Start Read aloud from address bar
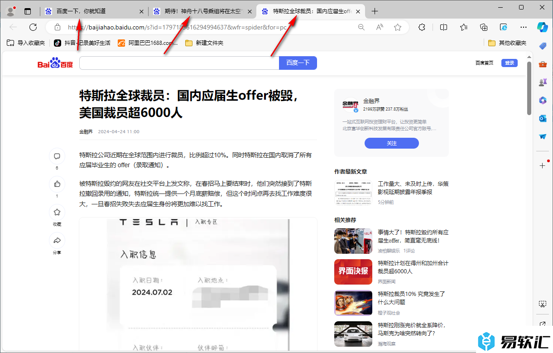This screenshot has width=553, height=353. click(x=380, y=27)
